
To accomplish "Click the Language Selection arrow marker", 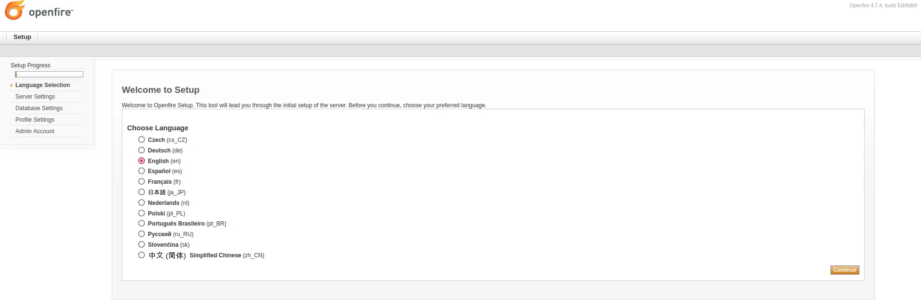I will pyautogui.click(x=12, y=86).
